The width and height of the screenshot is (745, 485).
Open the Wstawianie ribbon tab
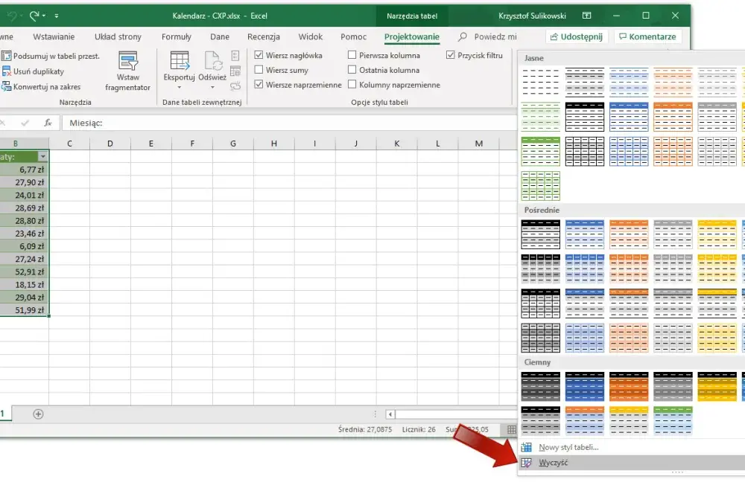point(54,36)
